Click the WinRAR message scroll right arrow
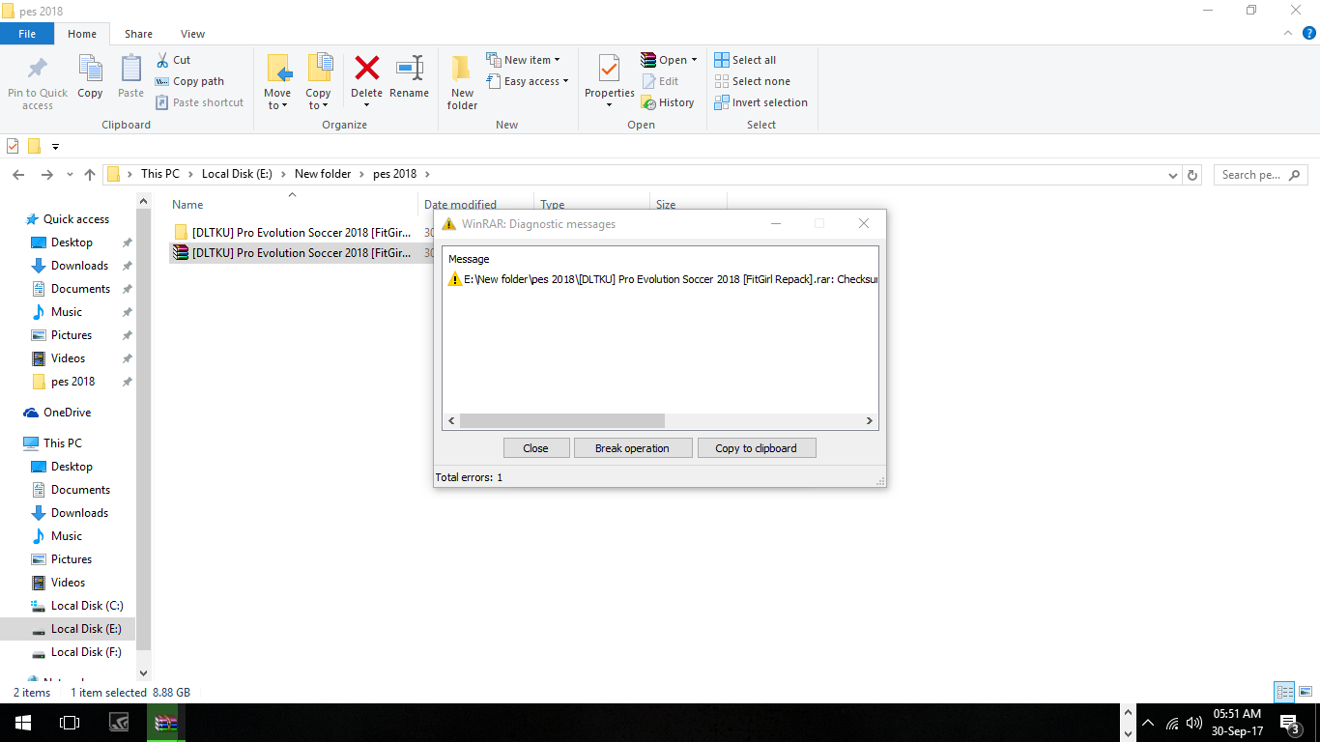Screen dimensions: 1320x742 (869, 421)
